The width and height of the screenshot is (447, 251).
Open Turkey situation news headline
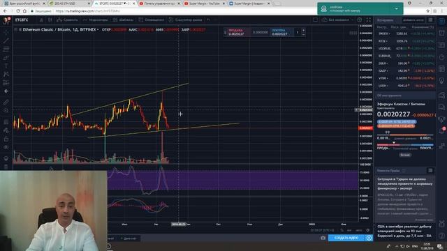click(405, 183)
